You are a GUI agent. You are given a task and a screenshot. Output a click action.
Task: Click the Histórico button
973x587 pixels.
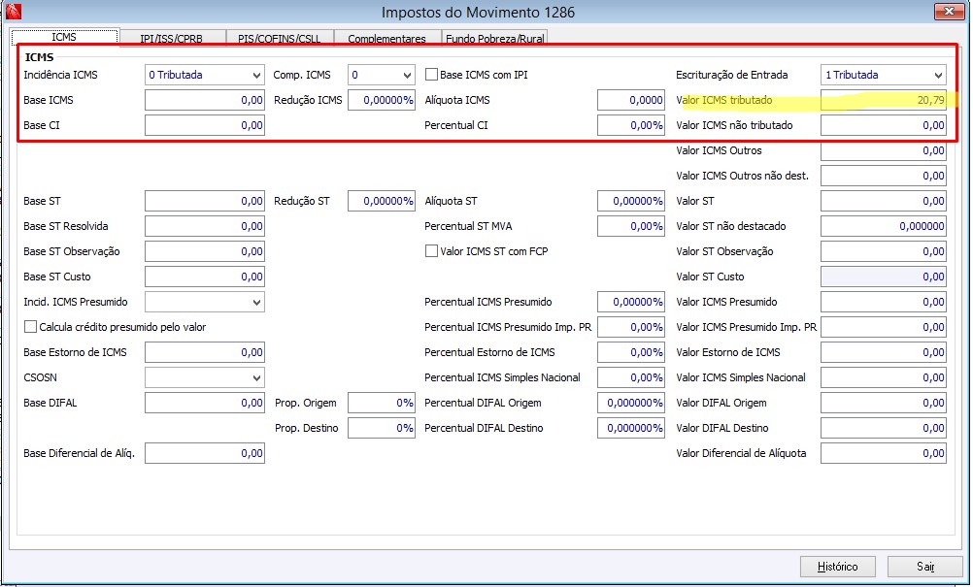click(x=838, y=567)
